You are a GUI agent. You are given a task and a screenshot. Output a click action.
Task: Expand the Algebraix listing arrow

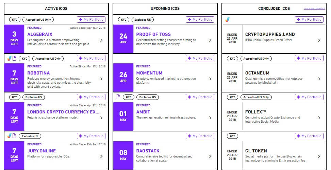click(101, 40)
